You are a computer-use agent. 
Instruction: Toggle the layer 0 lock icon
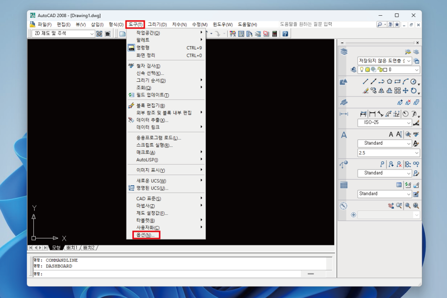(x=379, y=69)
